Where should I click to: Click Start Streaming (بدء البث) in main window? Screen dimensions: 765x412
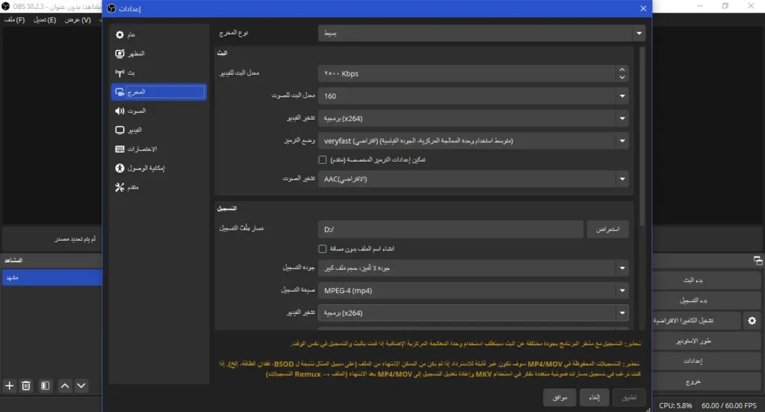(x=706, y=280)
